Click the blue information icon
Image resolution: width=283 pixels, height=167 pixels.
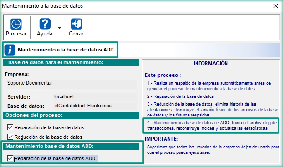(x=10, y=50)
